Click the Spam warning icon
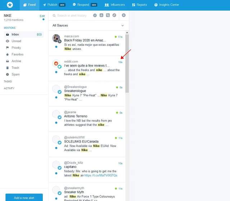This screenshot has width=230, height=201. pyautogui.click(x=7, y=74)
